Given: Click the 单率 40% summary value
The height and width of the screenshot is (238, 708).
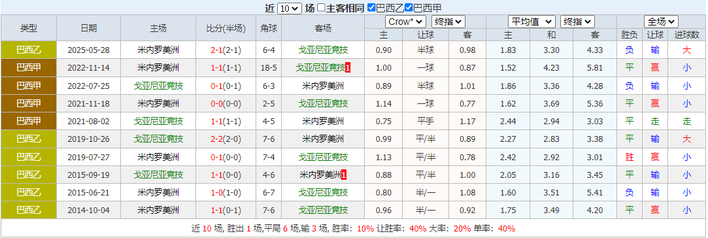Looking at the screenshot, I should (x=506, y=228).
